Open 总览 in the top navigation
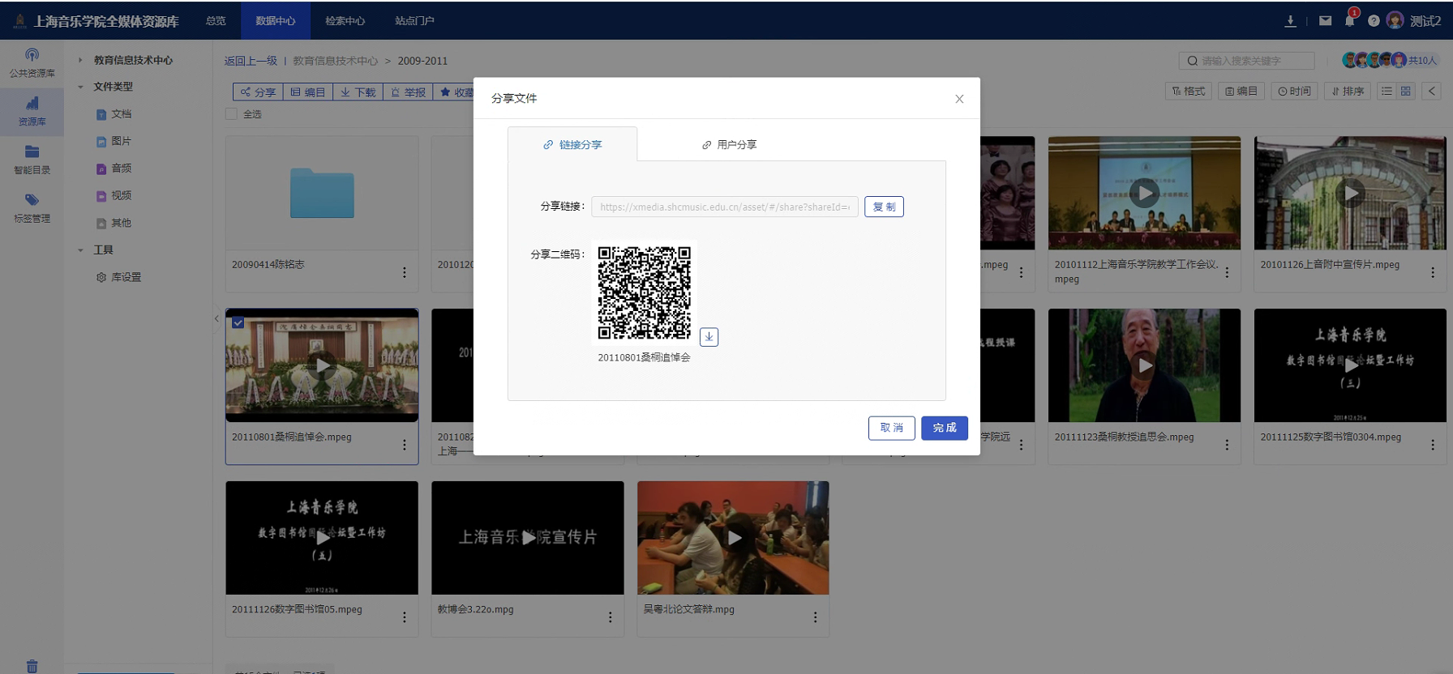 pos(216,21)
